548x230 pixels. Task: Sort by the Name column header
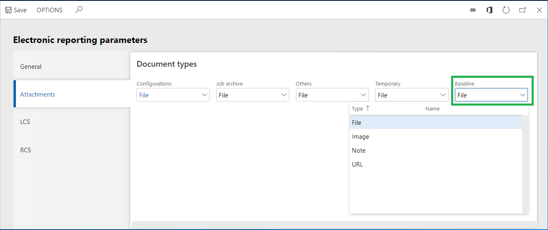[x=432, y=109]
